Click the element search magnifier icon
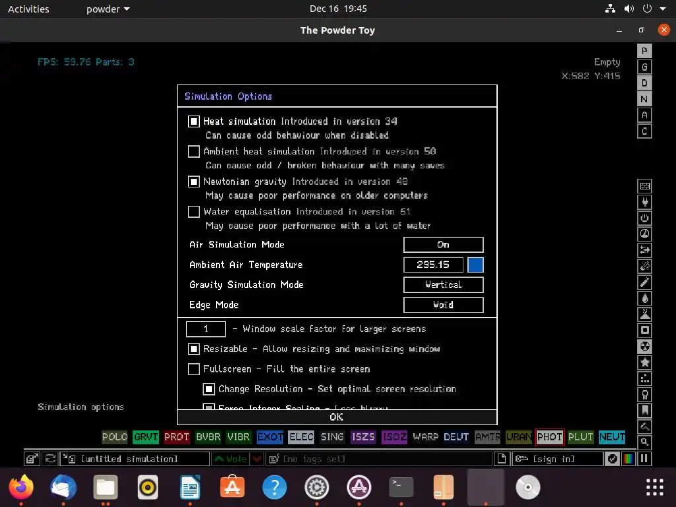676x507 pixels. click(644, 442)
